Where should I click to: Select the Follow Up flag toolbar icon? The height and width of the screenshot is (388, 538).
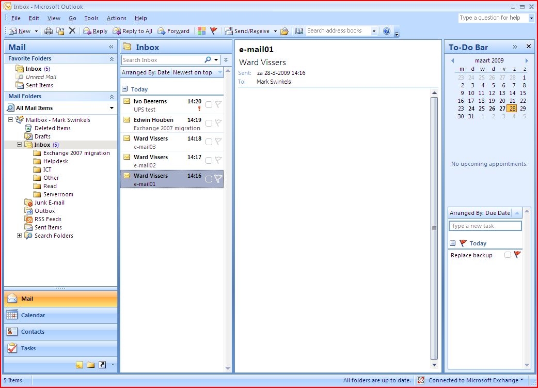212,30
